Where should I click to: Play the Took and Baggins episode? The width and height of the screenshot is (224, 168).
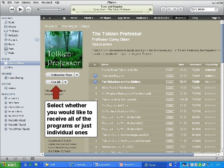coord(95,76)
